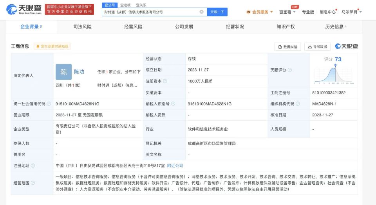Select the 企业背景 tab
The image size is (376, 205).
pyautogui.click(x=31, y=27)
